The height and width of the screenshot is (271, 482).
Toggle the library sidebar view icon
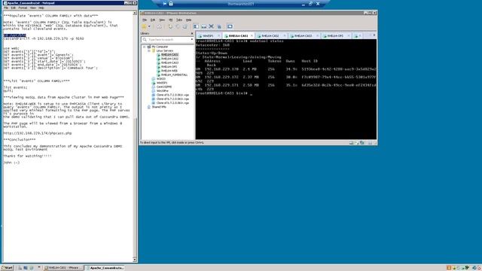196,26
